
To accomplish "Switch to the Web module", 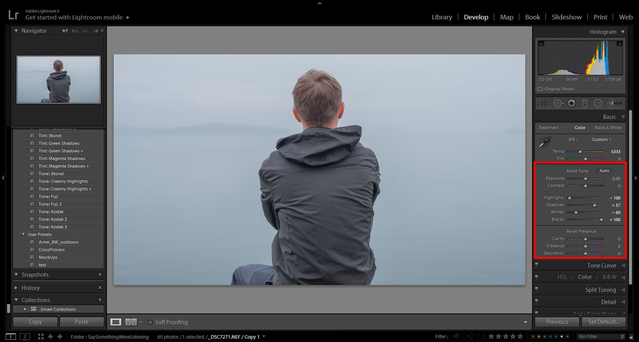I will (x=626, y=17).
